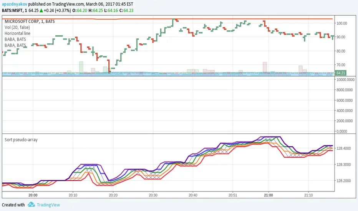
Task: Click the 20:00 time axis marker
Action: coord(33,195)
